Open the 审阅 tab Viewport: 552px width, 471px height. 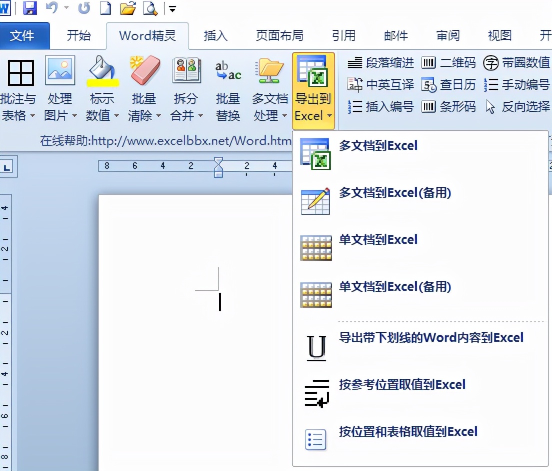point(448,35)
